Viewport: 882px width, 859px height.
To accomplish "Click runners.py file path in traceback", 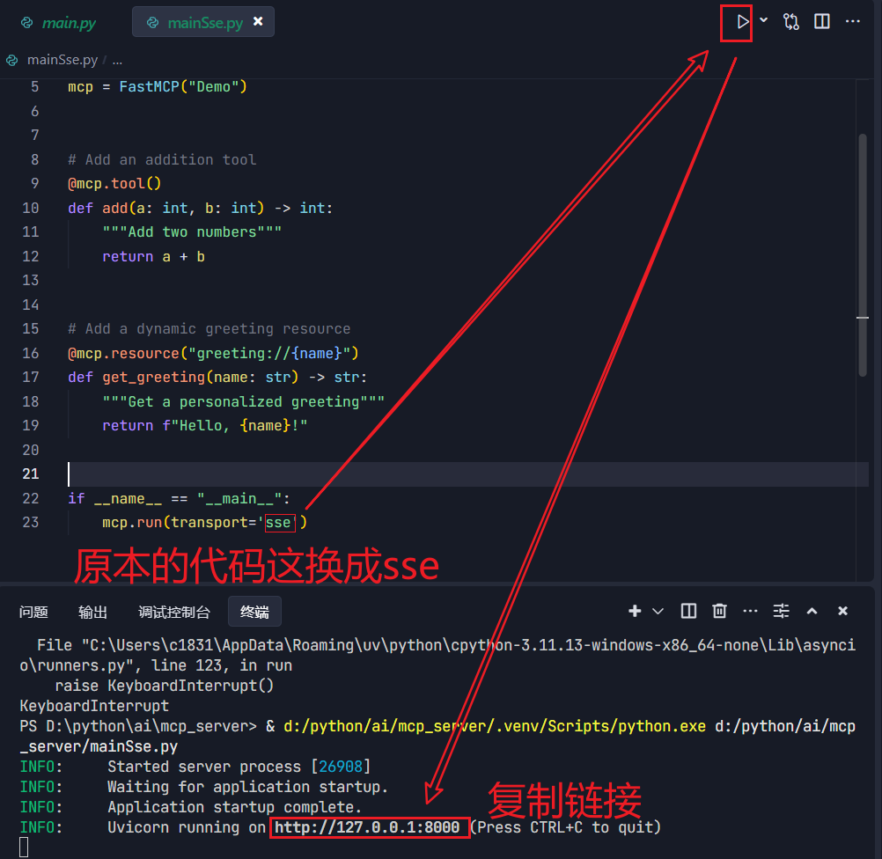I will click(x=437, y=656).
